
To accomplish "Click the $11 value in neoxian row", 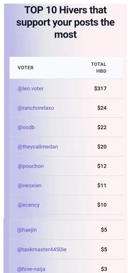I will (102, 186).
